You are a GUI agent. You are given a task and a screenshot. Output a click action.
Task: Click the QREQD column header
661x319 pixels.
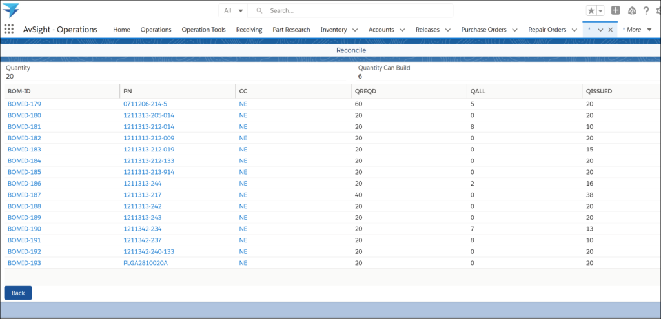[409, 91]
